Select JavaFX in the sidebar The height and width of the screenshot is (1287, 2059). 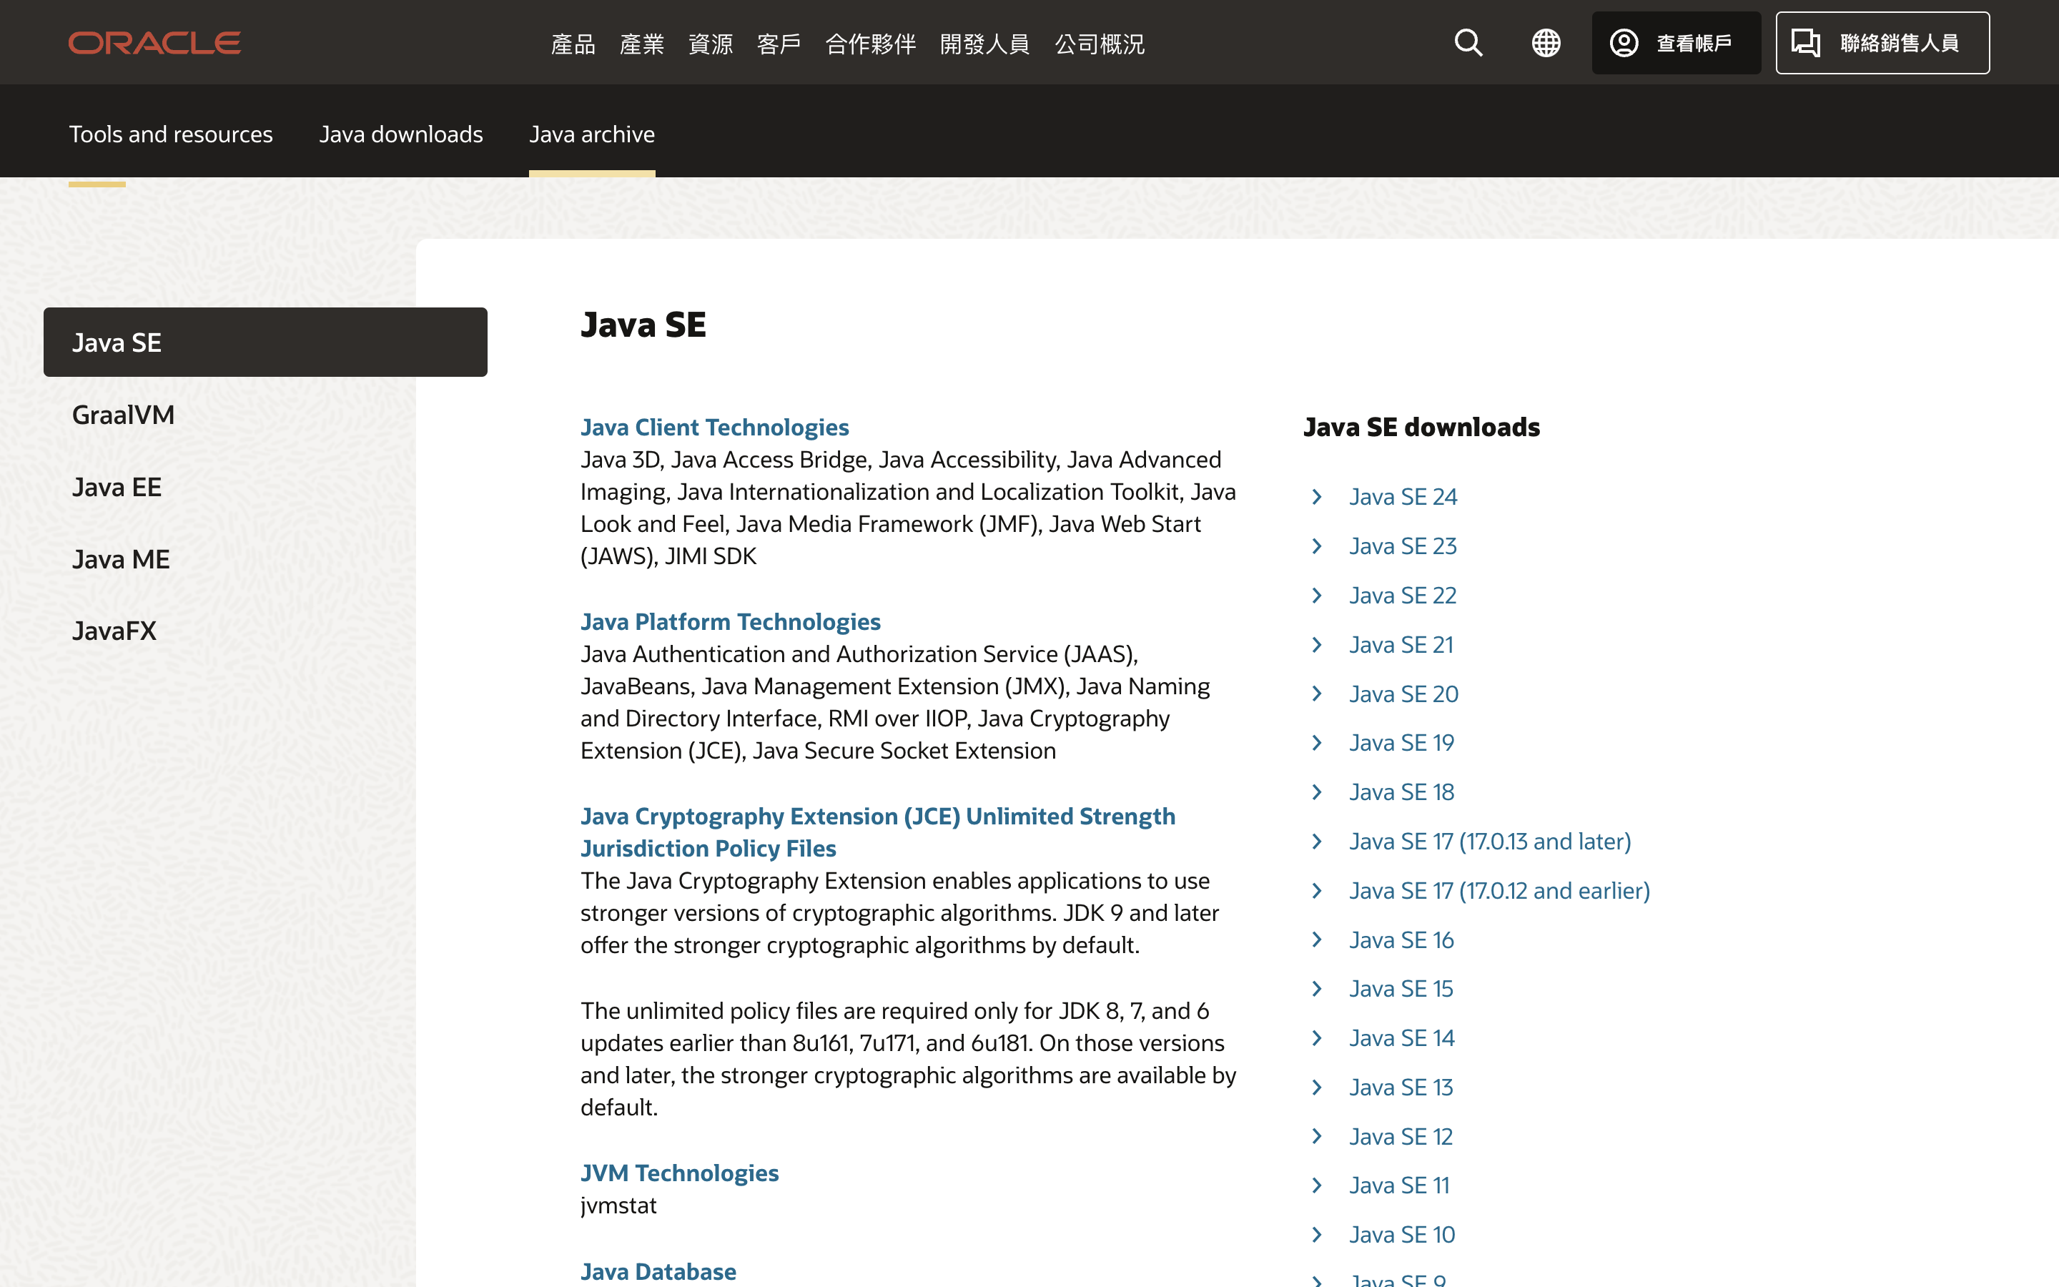click(114, 631)
